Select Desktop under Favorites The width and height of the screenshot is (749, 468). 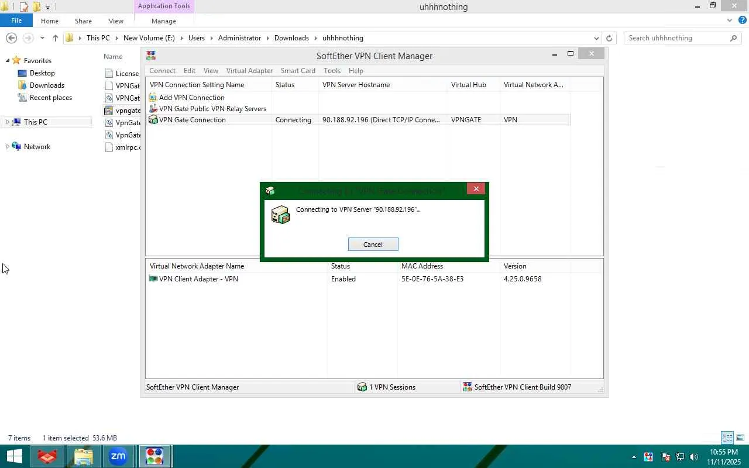click(42, 73)
